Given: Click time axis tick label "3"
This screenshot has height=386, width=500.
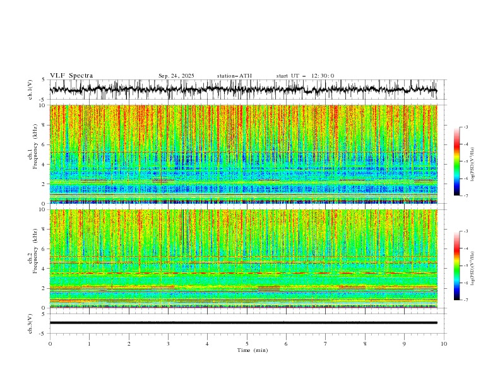Looking at the screenshot, I should point(168,344).
